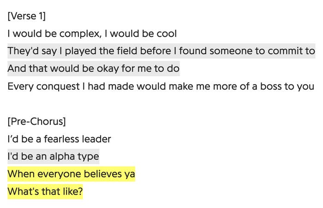This screenshot has height=208, width=323.
Task: Click the word 'boss' in the conquest line
Action: 271,87
